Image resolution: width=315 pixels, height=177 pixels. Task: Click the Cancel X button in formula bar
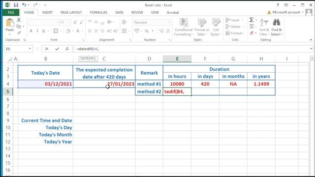[47, 49]
